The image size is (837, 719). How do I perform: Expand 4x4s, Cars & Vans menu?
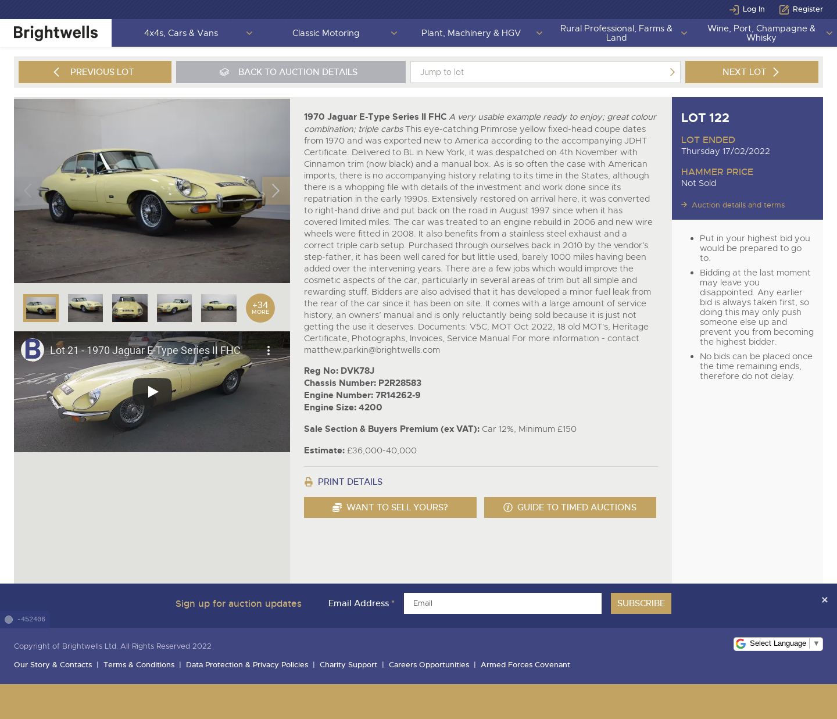click(x=249, y=33)
